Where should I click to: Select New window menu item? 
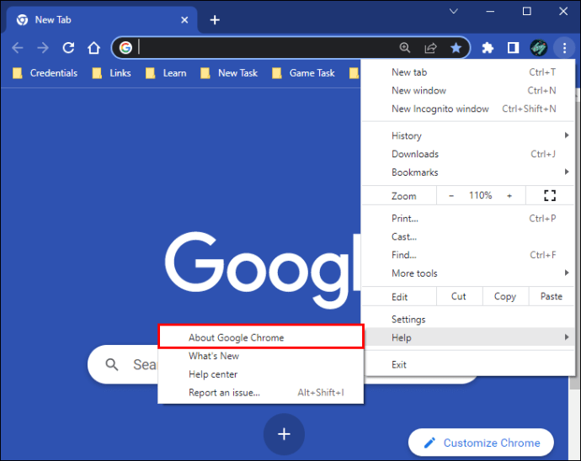click(x=468, y=90)
